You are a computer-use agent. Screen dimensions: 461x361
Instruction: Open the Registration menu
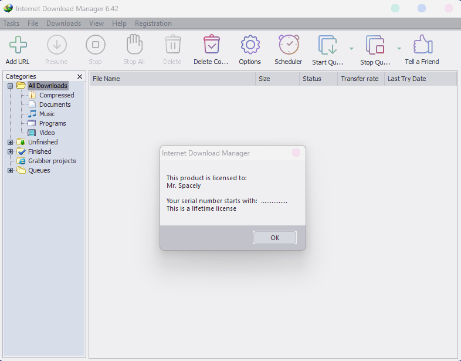click(x=153, y=23)
